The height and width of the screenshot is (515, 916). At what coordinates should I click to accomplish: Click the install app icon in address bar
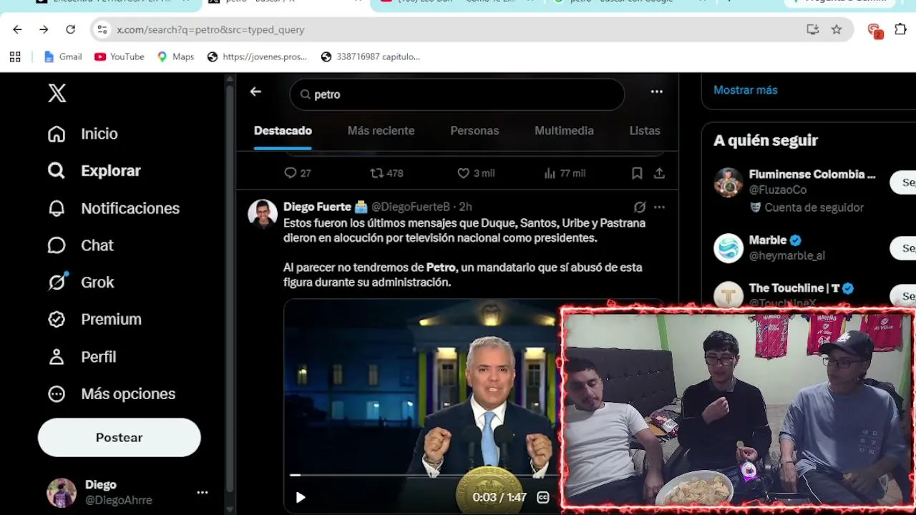(x=812, y=29)
